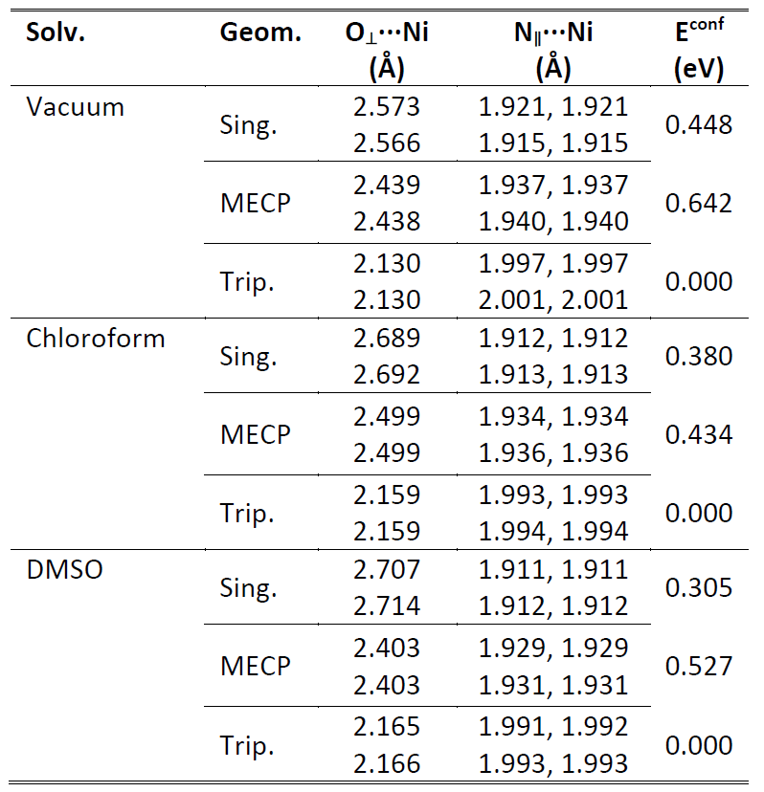Select the Chloroform solvent row label
Image resolution: width=764 pixels, height=792 pixels.
pyautogui.click(x=96, y=339)
